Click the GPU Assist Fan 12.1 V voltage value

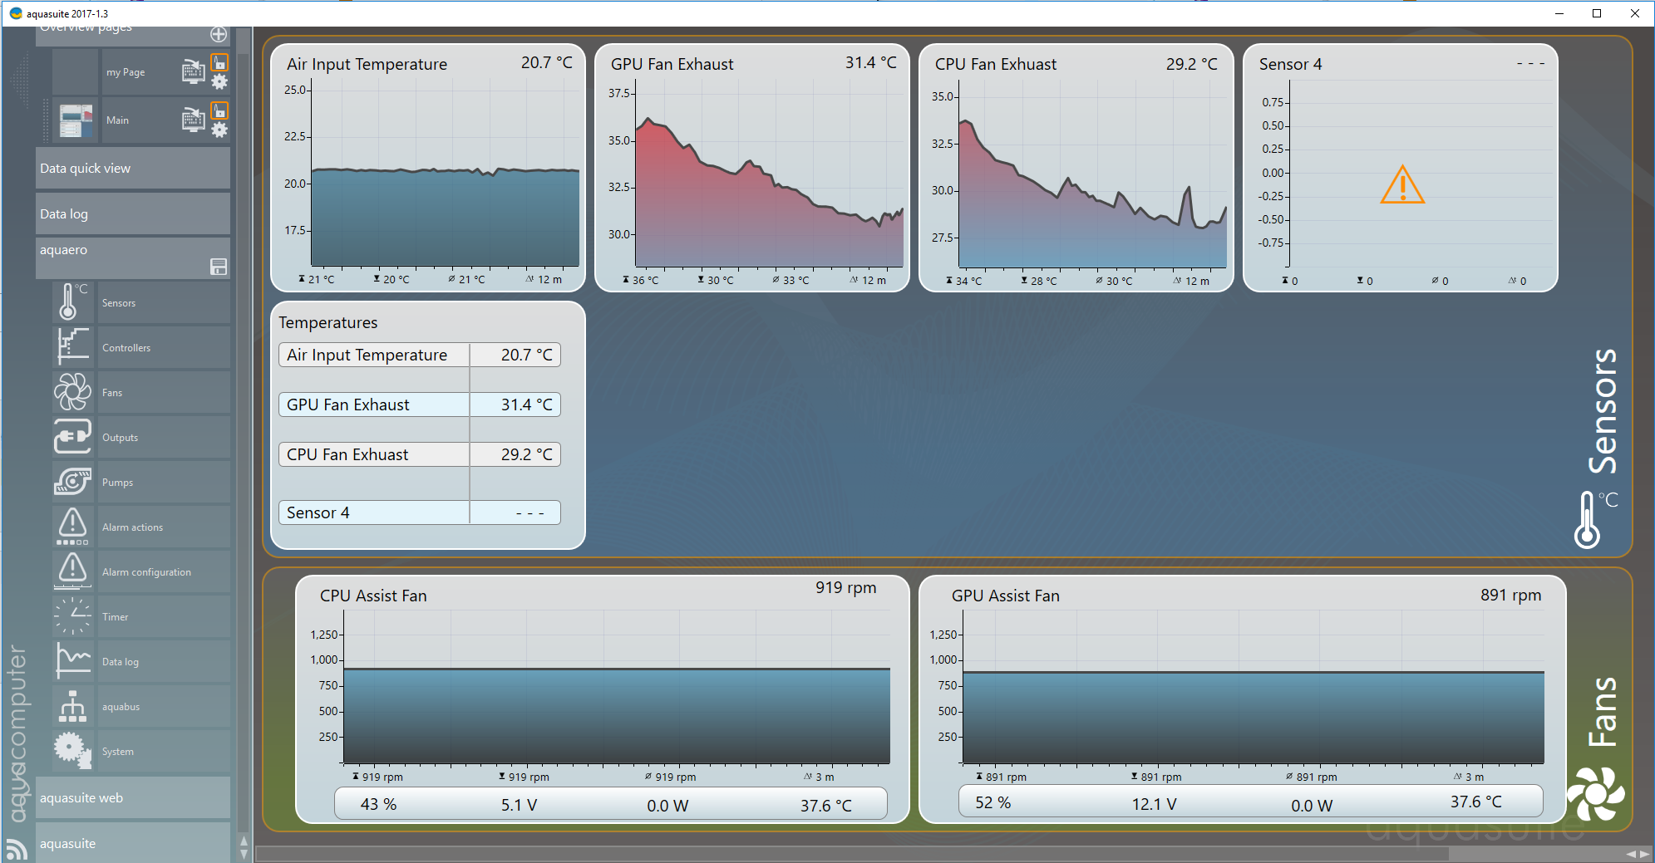click(x=1154, y=804)
